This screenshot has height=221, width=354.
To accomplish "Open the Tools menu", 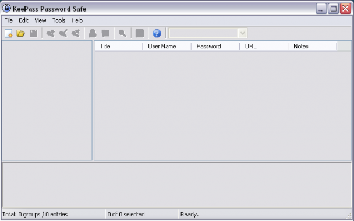I will pos(59,20).
